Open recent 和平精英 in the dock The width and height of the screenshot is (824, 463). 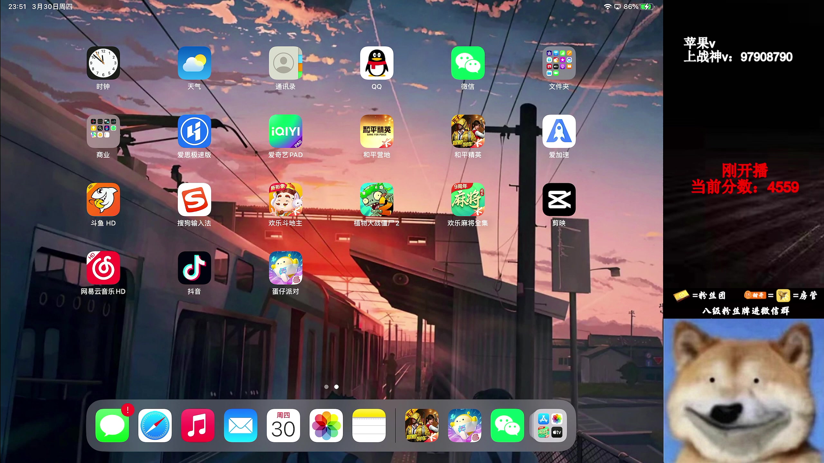click(x=422, y=425)
